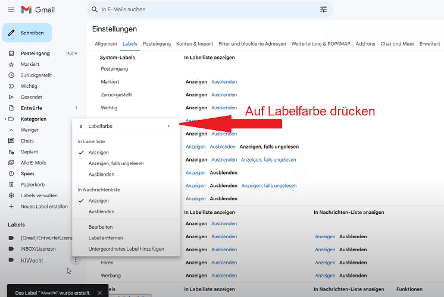
Task: Click Ausblenden link in label list for Werbung
Action: [x=224, y=276]
